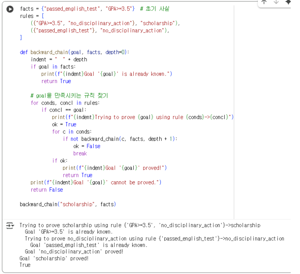Click the backward_chain("scholarship", facts) call line
Viewport: 300px width, 274px height.
tap(68, 204)
